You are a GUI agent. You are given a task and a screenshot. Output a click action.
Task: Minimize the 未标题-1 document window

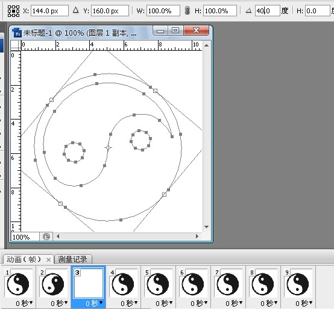160,31
